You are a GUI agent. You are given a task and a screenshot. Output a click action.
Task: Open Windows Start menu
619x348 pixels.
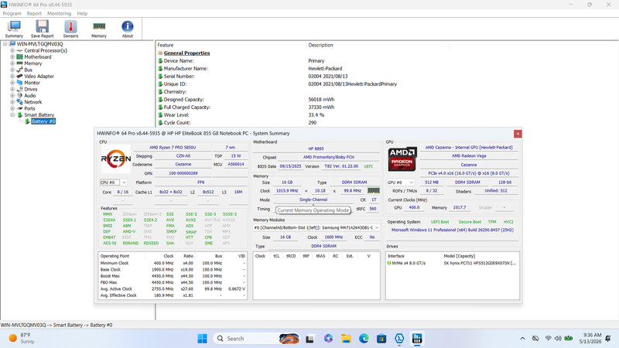coord(202,339)
